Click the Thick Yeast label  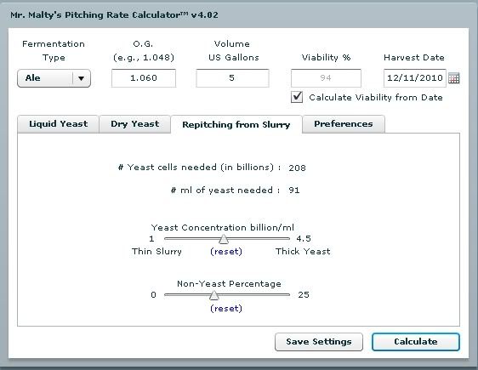[x=303, y=252]
